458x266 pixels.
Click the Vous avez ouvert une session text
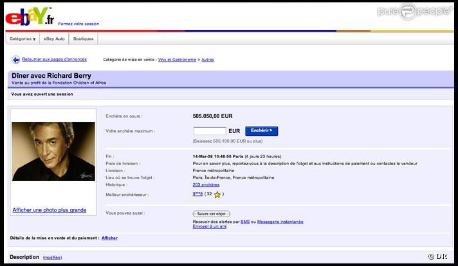pos(42,94)
